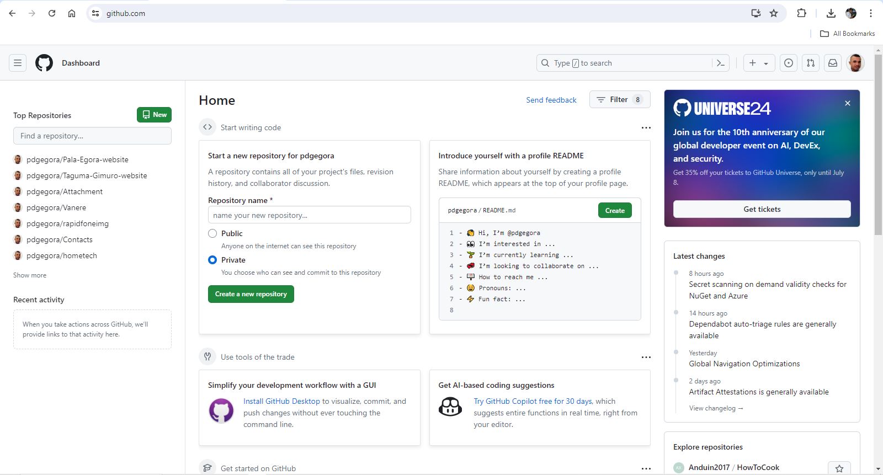The height and width of the screenshot is (475, 883).
Task: Open the Chrome three-dot menu
Action: tap(871, 13)
